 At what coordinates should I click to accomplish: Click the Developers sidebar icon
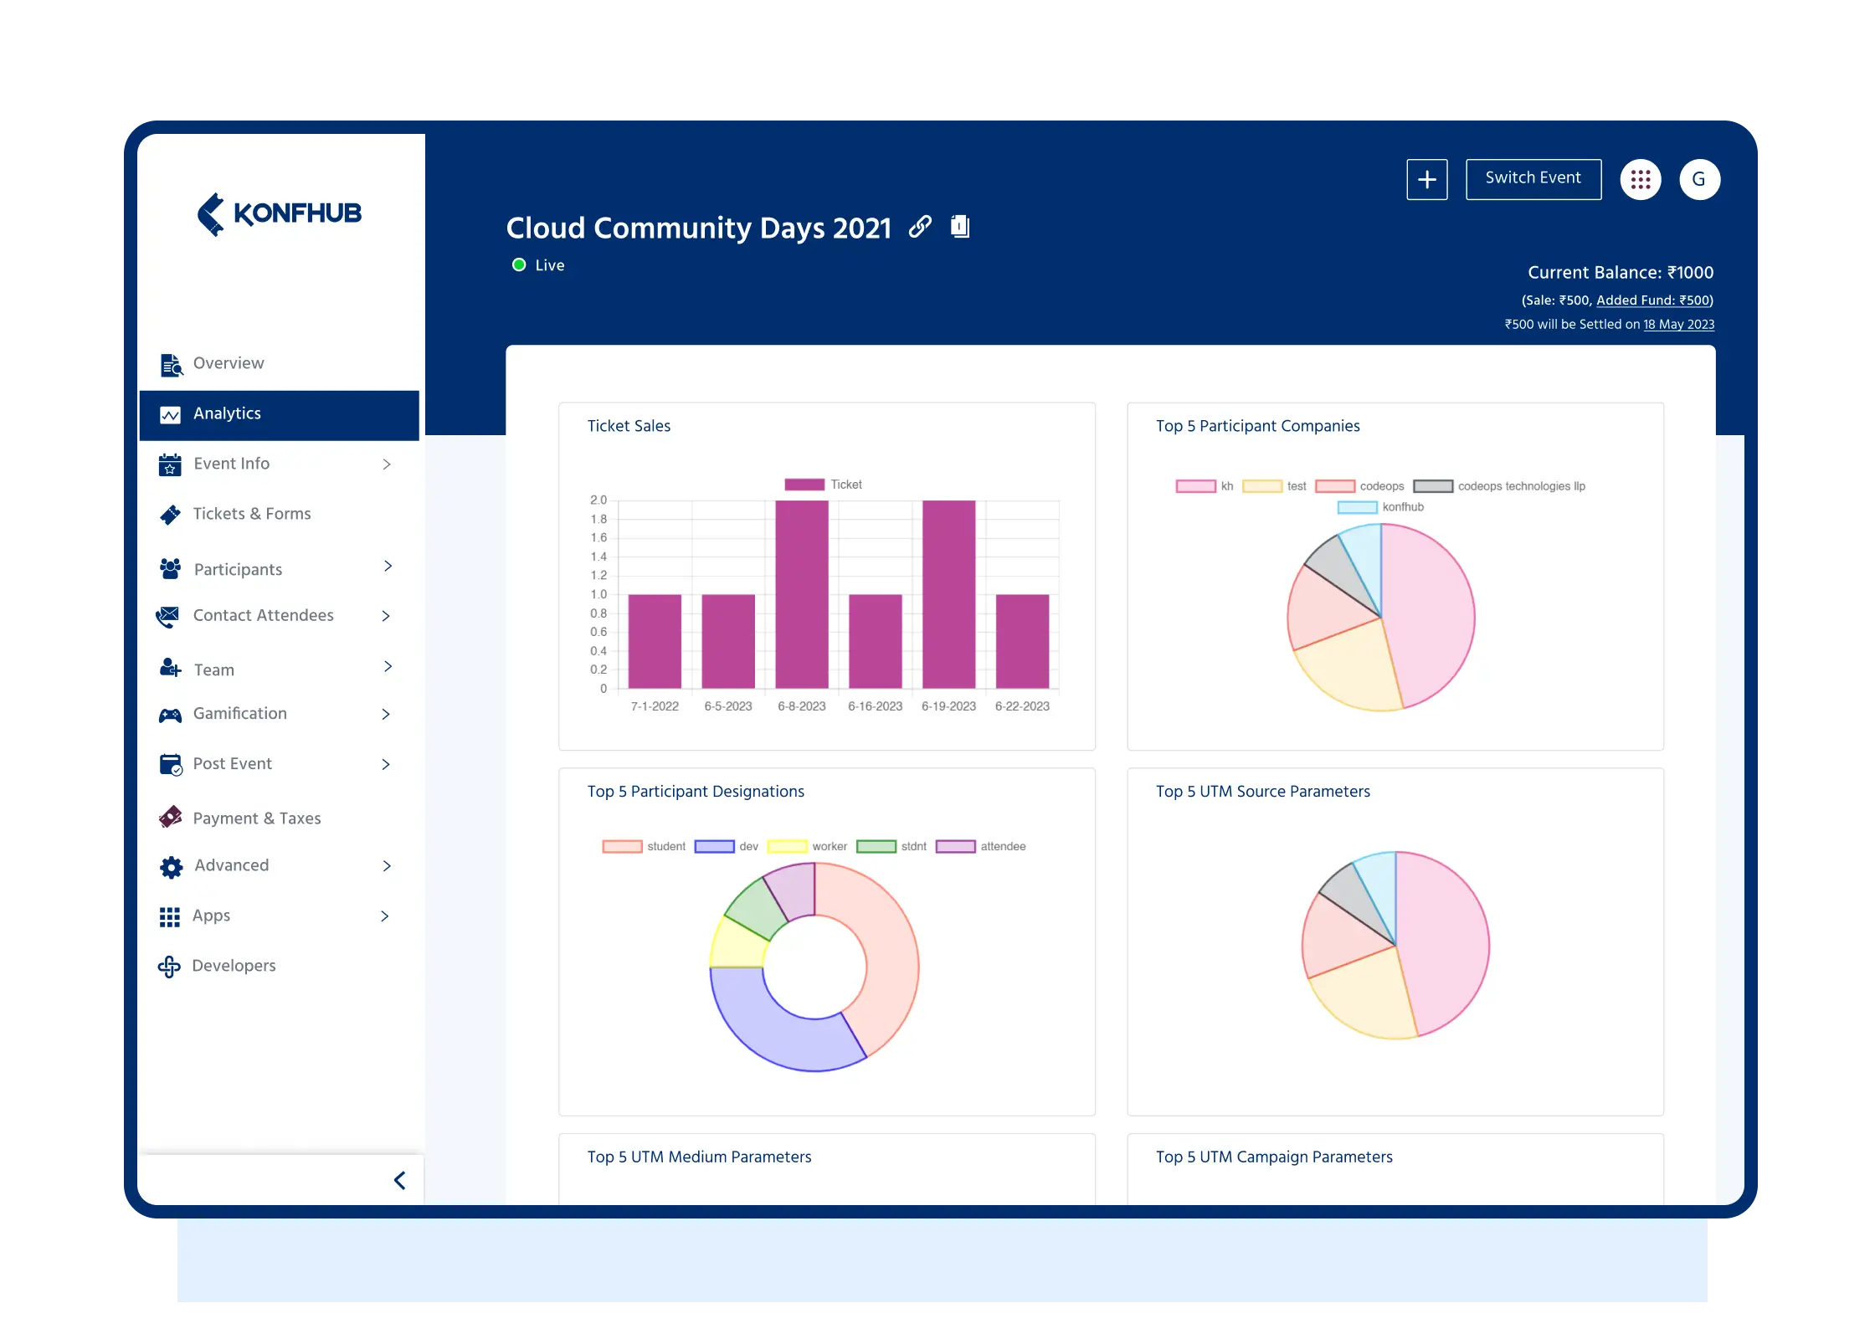coord(170,965)
